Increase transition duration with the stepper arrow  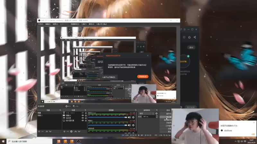click(x=157, y=116)
